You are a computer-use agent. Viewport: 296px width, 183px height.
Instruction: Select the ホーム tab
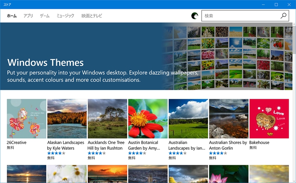pyautogui.click(x=12, y=16)
